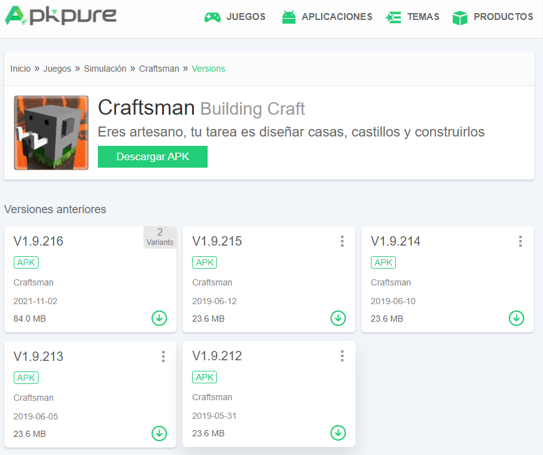Open three-dot menu for V1.9.215
The height and width of the screenshot is (455, 543).
coord(342,241)
